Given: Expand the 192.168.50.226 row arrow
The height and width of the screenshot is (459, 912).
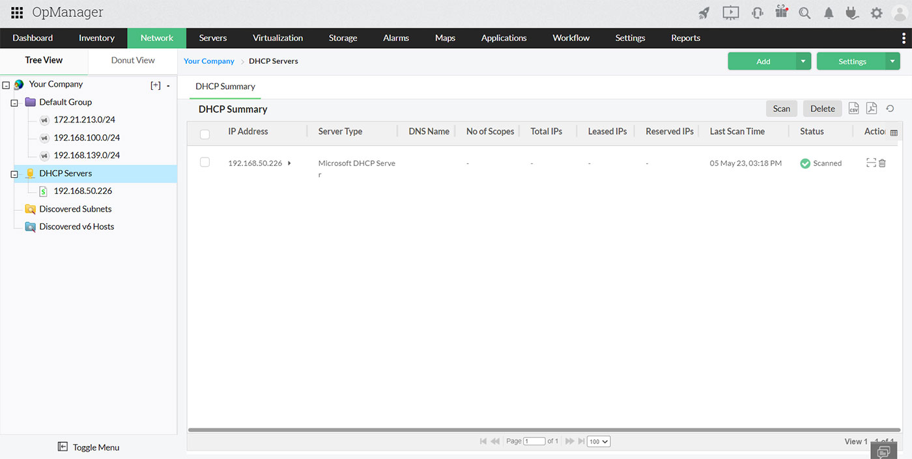Looking at the screenshot, I should coord(289,163).
